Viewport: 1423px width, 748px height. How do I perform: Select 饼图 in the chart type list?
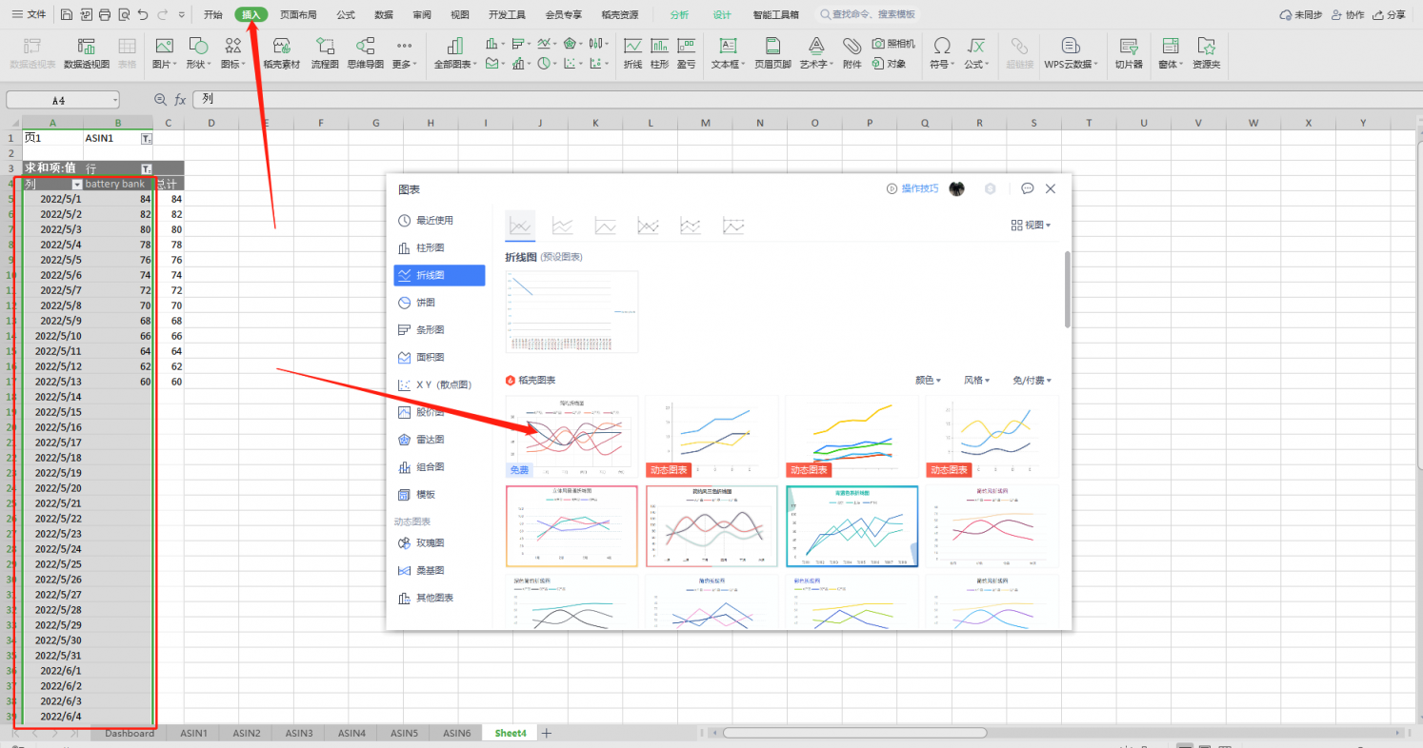click(x=425, y=303)
